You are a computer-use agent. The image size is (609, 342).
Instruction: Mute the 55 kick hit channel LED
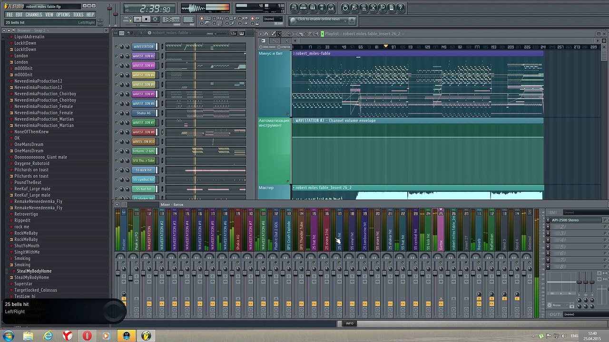(x=116, y=170)
